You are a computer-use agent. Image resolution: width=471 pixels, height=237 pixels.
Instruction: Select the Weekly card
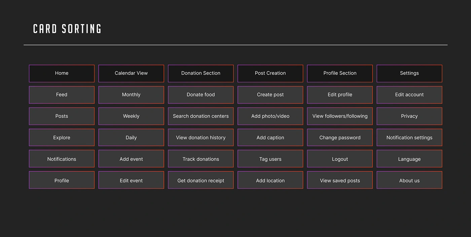pos(131,116)
